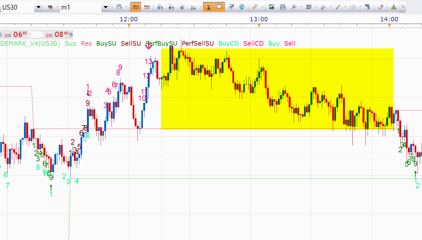Click the pink 13 countdown number
This screenshot has width=422, height=240.
148,61
